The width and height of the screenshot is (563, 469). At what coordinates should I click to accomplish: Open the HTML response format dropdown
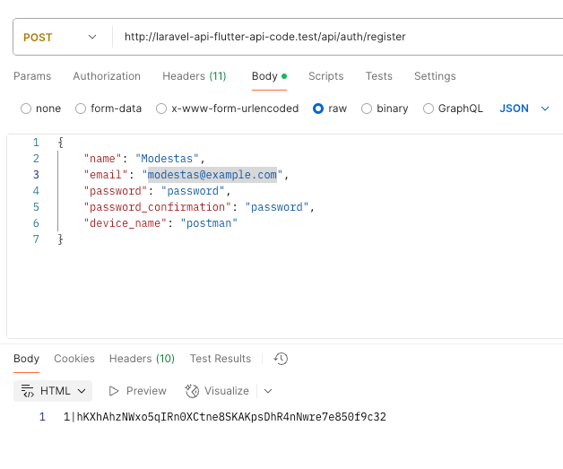(54, 391)
